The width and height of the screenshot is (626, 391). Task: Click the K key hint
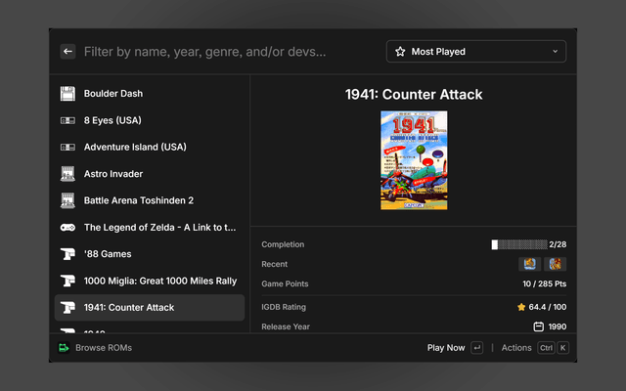coord(562,348)
